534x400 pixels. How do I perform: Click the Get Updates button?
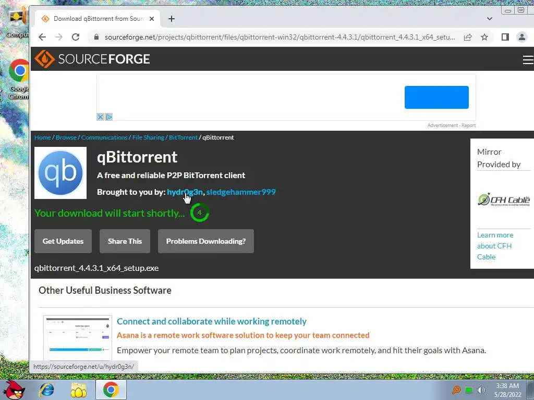pyautogui.click(x=63, y=241)
